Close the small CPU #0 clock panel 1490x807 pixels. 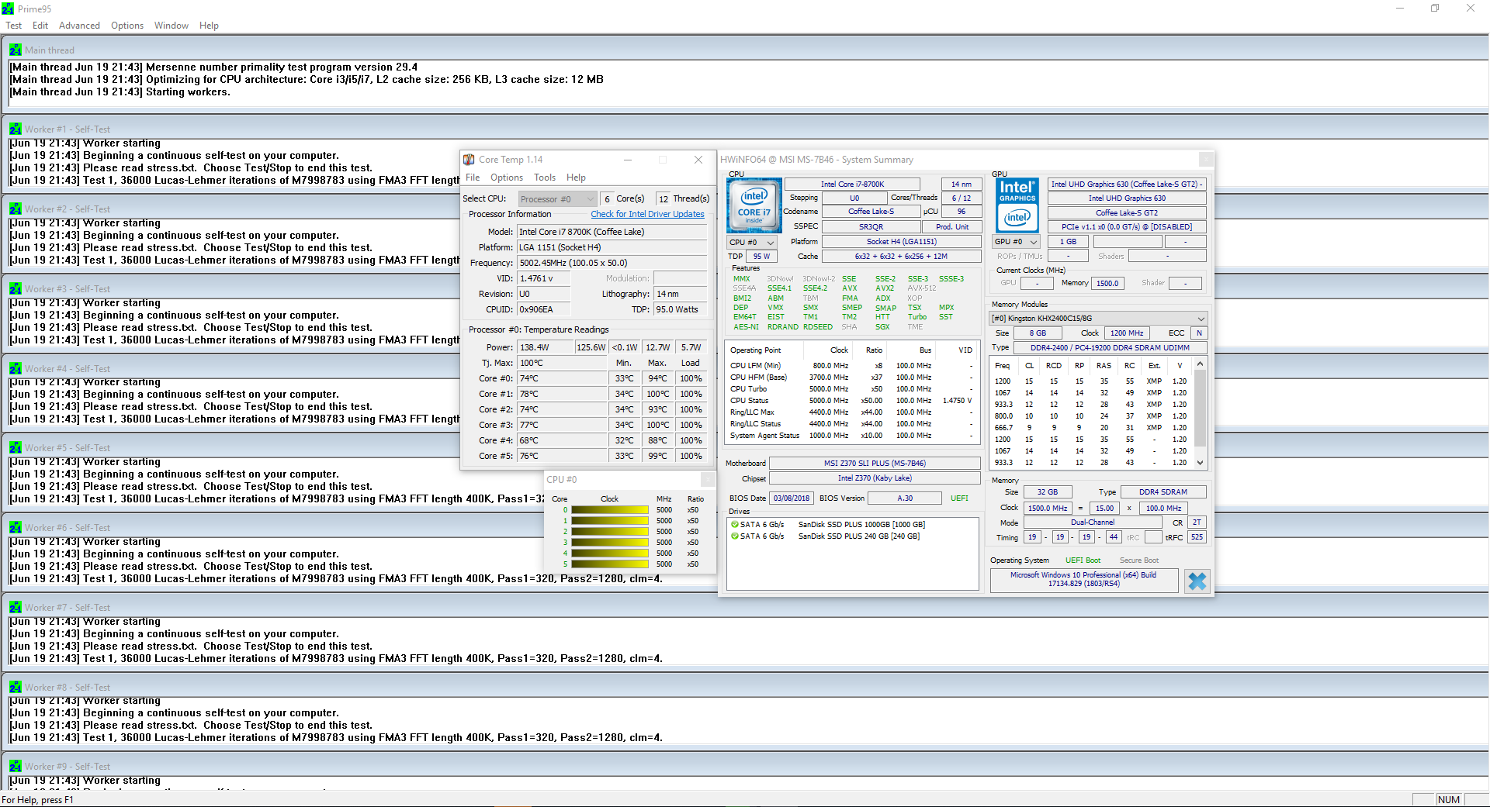tap(708, 479)
